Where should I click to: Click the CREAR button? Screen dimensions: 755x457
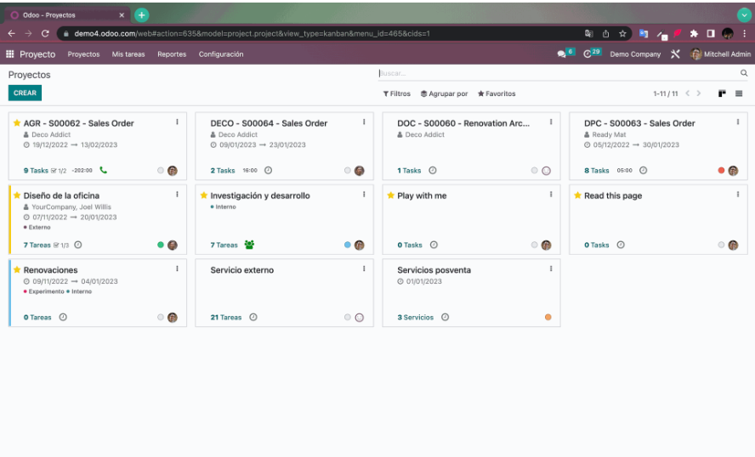pos(25,93)
